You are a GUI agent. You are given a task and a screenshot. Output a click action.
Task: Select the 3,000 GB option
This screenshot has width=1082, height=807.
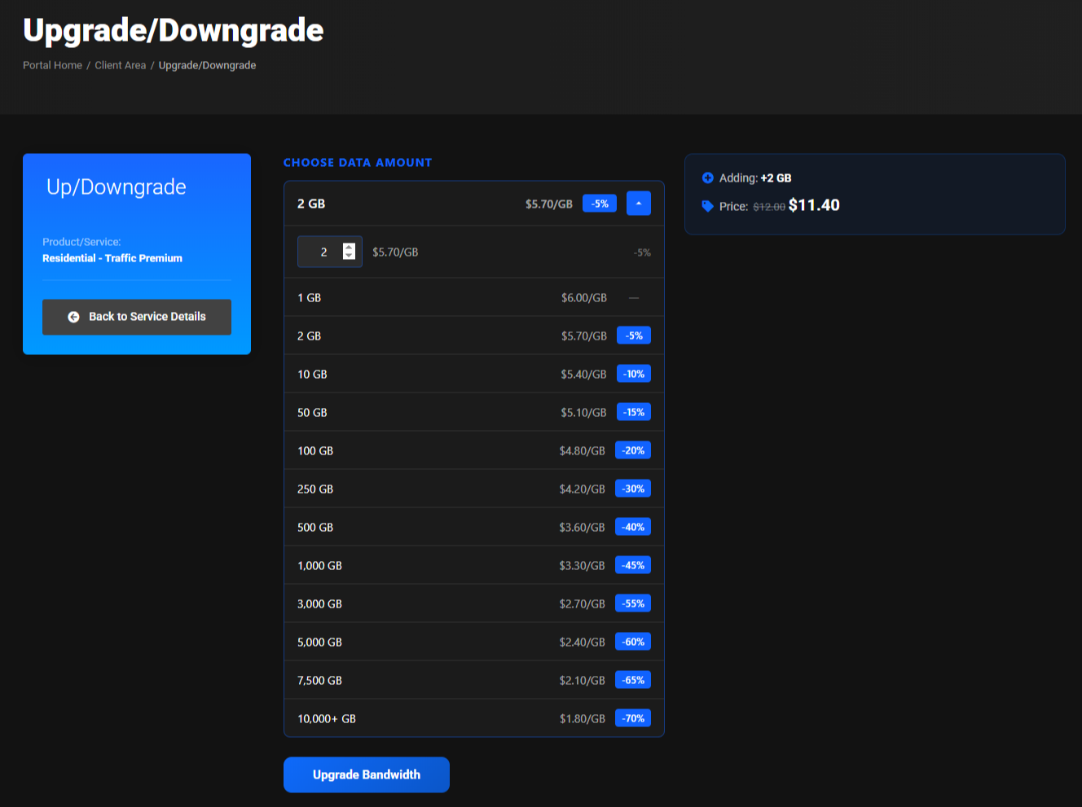click(x=474, y=603)
